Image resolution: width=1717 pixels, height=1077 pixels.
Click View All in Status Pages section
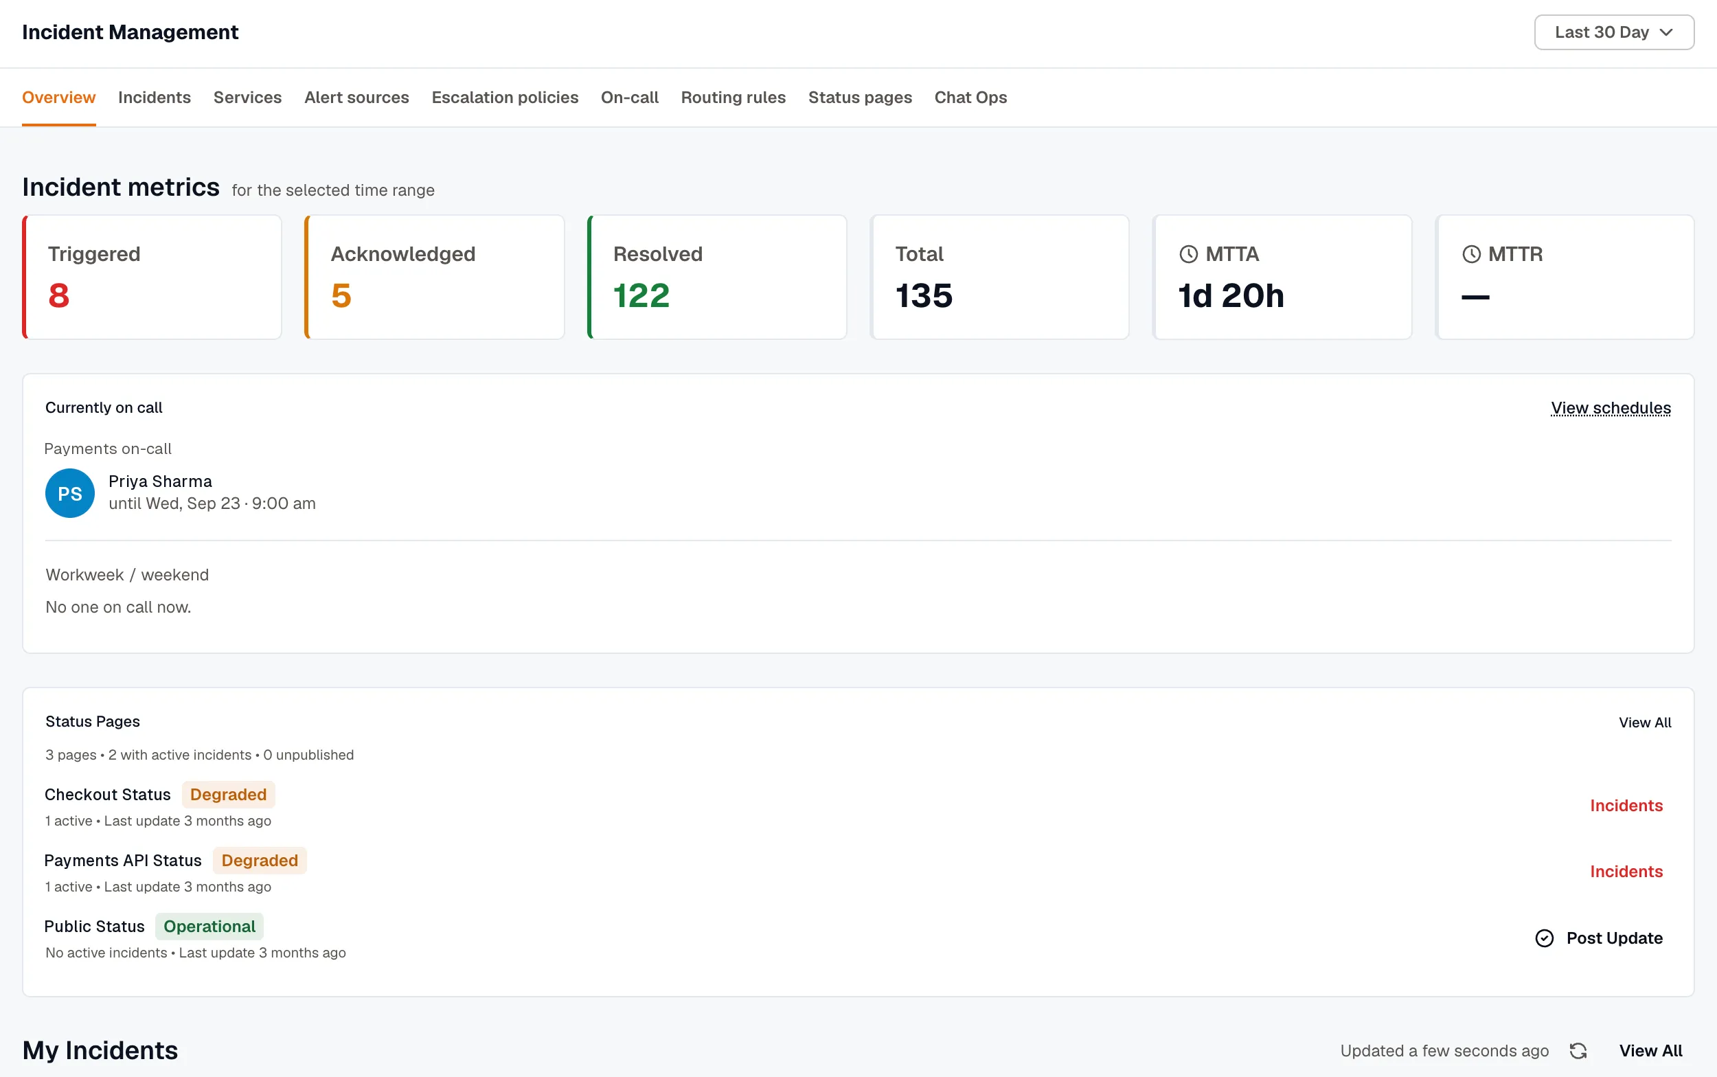(1644, 723)
